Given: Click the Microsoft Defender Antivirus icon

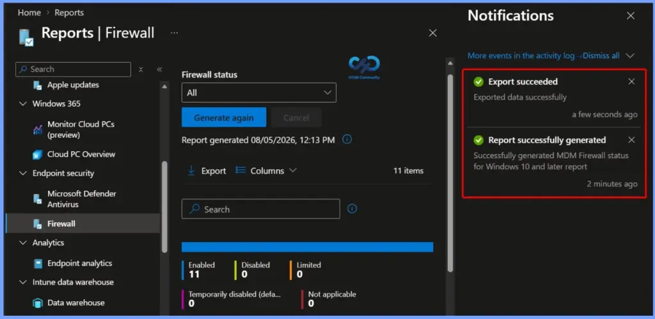Looking at the screenshot, I should (38, 199).
